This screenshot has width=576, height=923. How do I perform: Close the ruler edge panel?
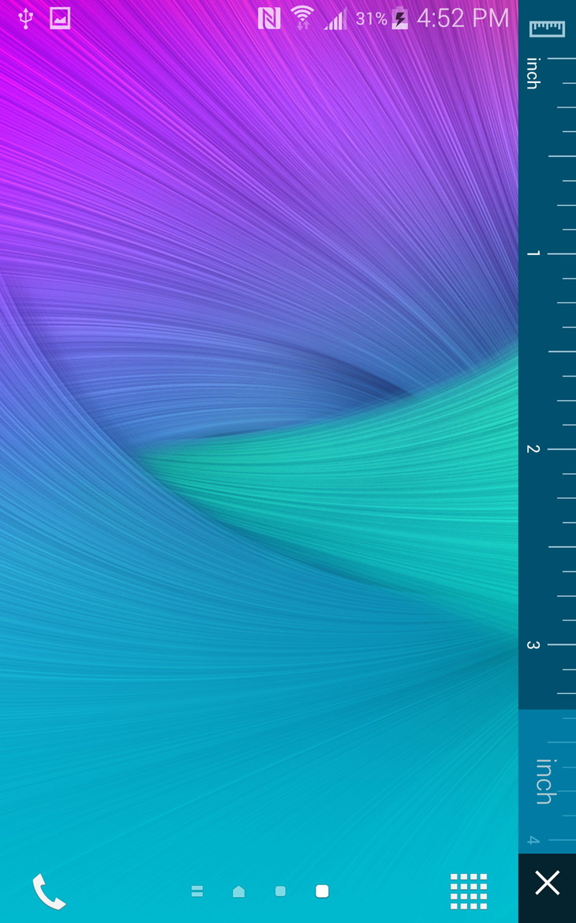click(547, 884)
